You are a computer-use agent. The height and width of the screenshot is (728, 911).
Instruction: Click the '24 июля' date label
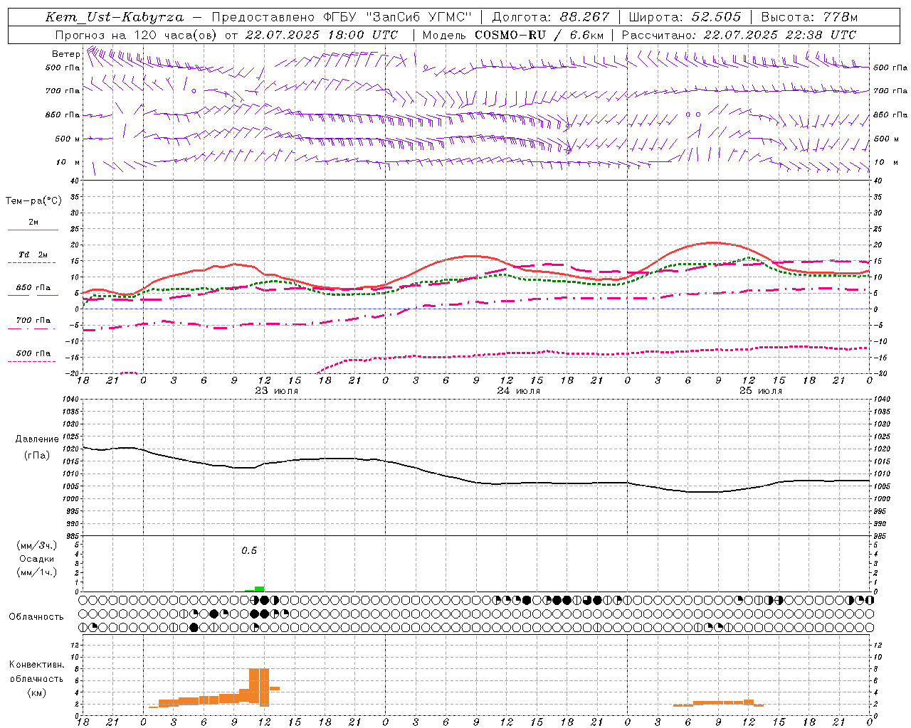pyautogui.click(x=519, y=391)
